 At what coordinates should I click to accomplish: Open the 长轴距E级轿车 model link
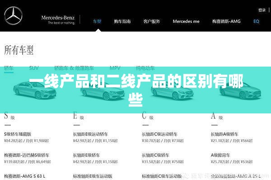86,155
